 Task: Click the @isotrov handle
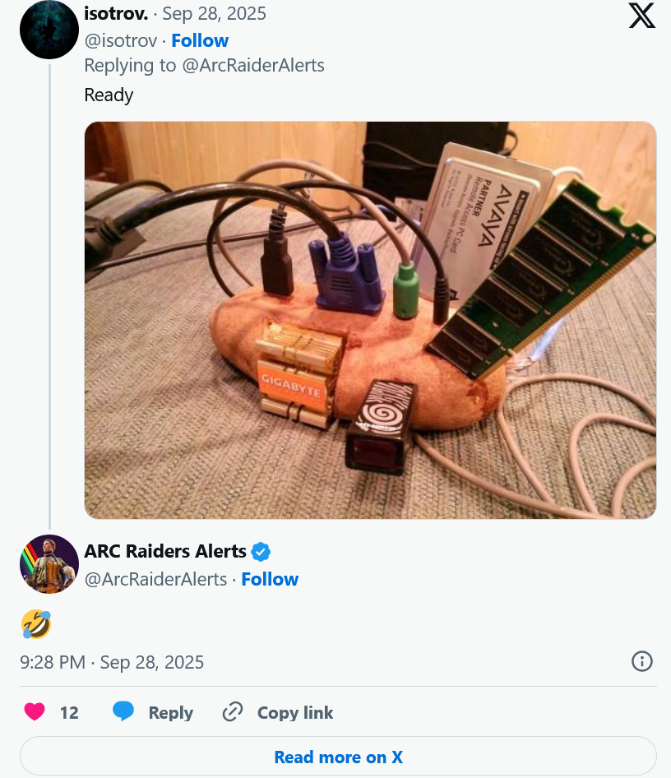pyautogui.click(x=122, y=40)
